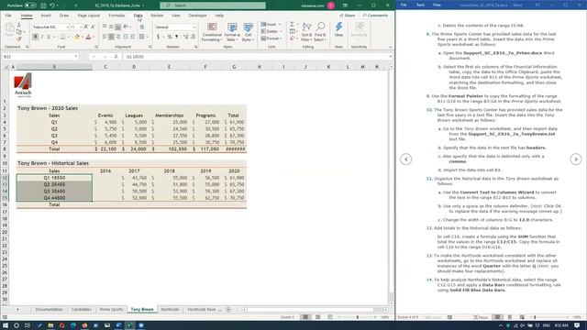Toggle Bold formatting
Image resolution: width=587 pixels, height=330 pixels.
[x=35, y=37]
